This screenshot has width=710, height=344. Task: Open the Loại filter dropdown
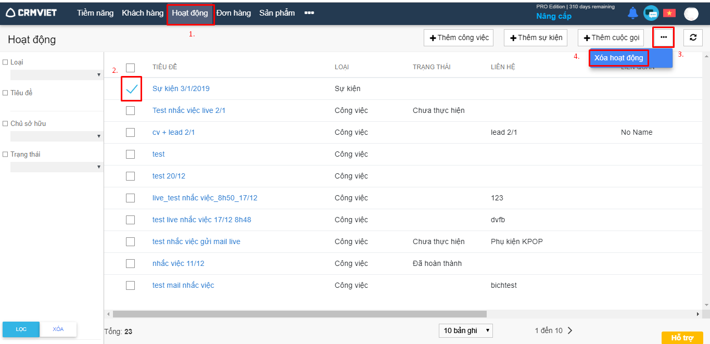[x=56, y=75]
